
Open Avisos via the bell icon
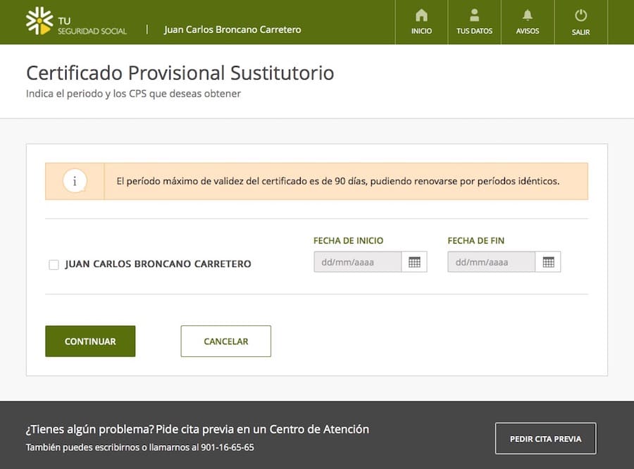[x=527, y=15]
